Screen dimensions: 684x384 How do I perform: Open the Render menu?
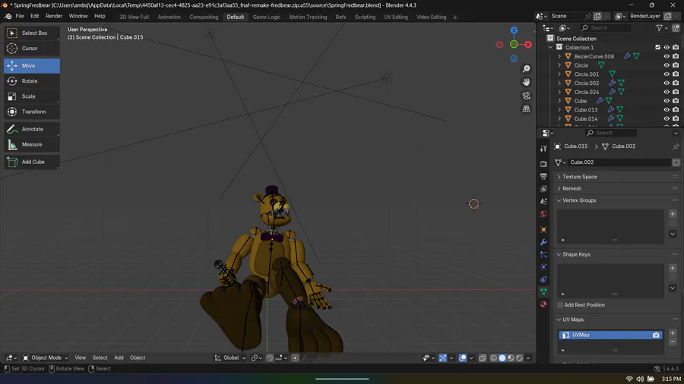tap(54, 16)
